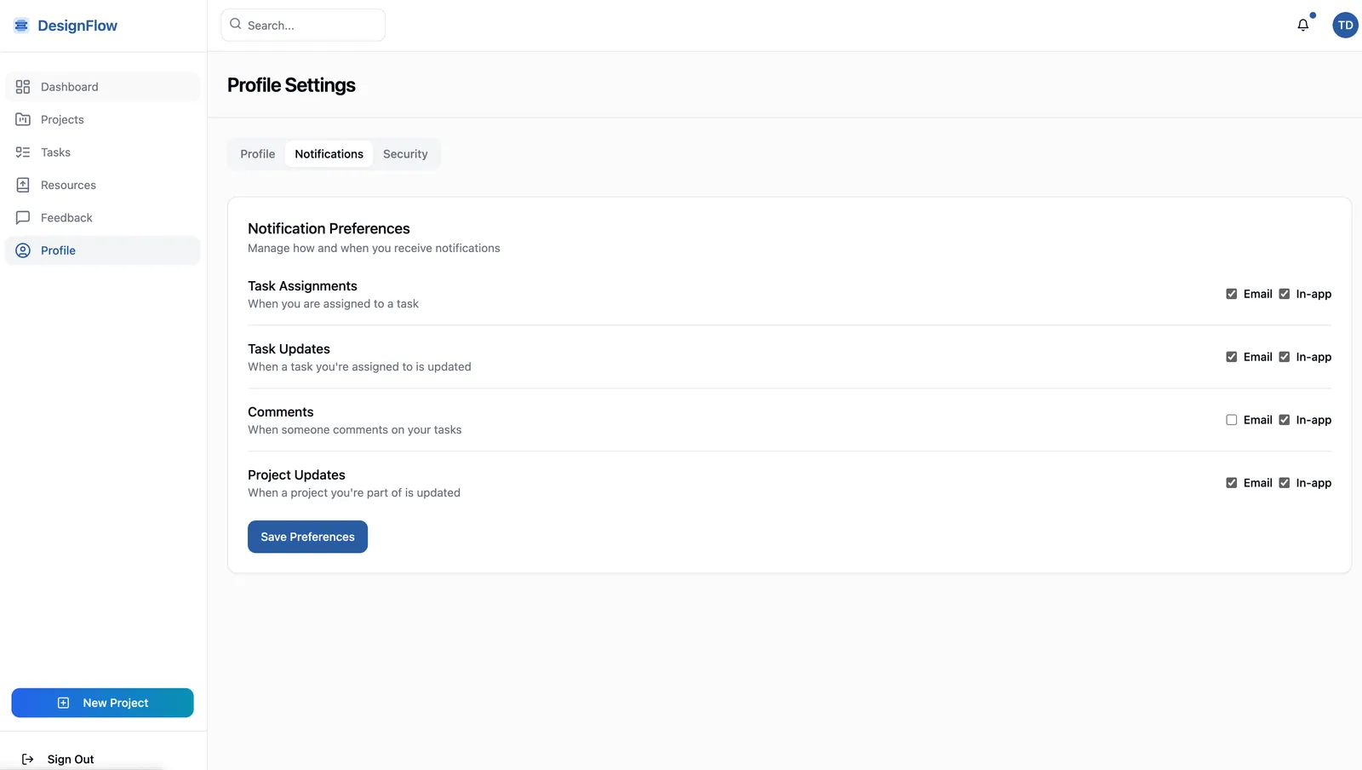The height and width of the screenshot is (770, 1362).
Task: Open notifications via the bell icon
Action: [x=1303, y=26]
